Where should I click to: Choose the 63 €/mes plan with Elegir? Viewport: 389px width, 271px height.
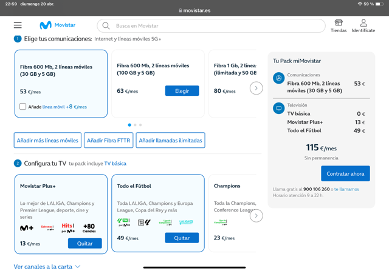(182, 91)
